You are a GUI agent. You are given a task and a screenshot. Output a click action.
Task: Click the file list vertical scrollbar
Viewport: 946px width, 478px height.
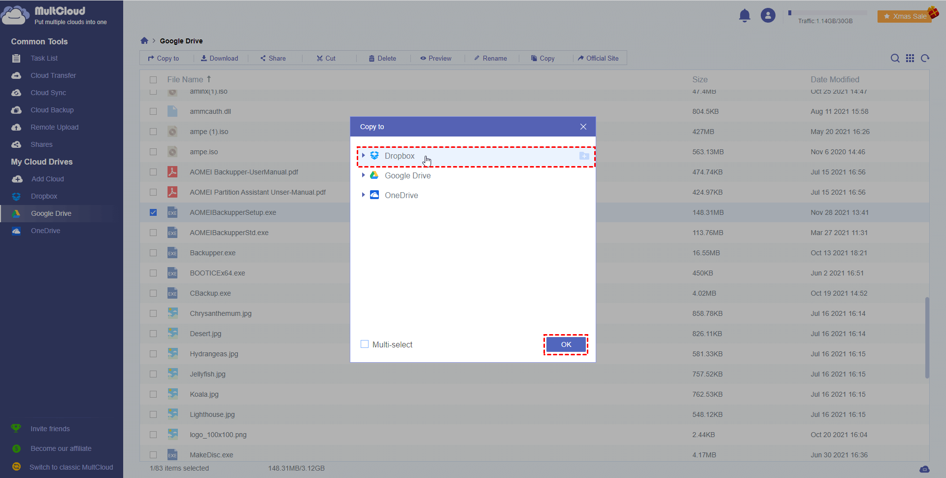[927, 338]
